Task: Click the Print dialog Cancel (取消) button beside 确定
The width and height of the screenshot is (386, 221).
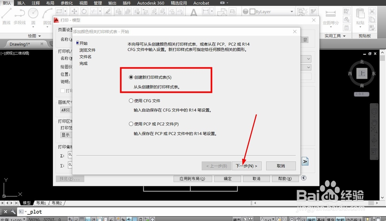Action: coord(256,179)
